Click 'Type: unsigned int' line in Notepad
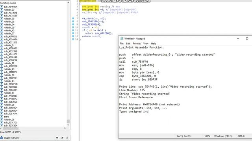Image resolution: width=252 pixels, height=141 pixels. pos(133,112)
